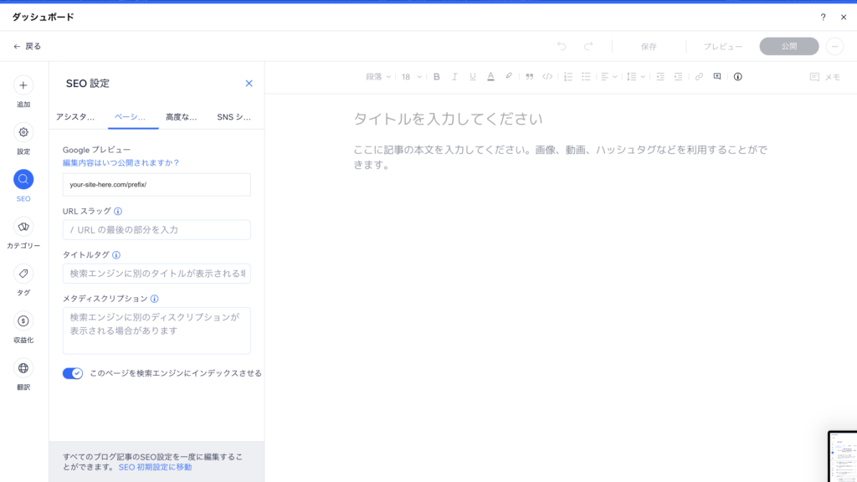
Task: Click the undo arrow icon
Action: pyautogui.click(x=562, y=47)
